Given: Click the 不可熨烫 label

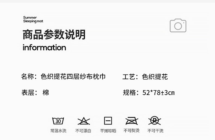Looking at the screenshot, I should [x=131, y=130].
